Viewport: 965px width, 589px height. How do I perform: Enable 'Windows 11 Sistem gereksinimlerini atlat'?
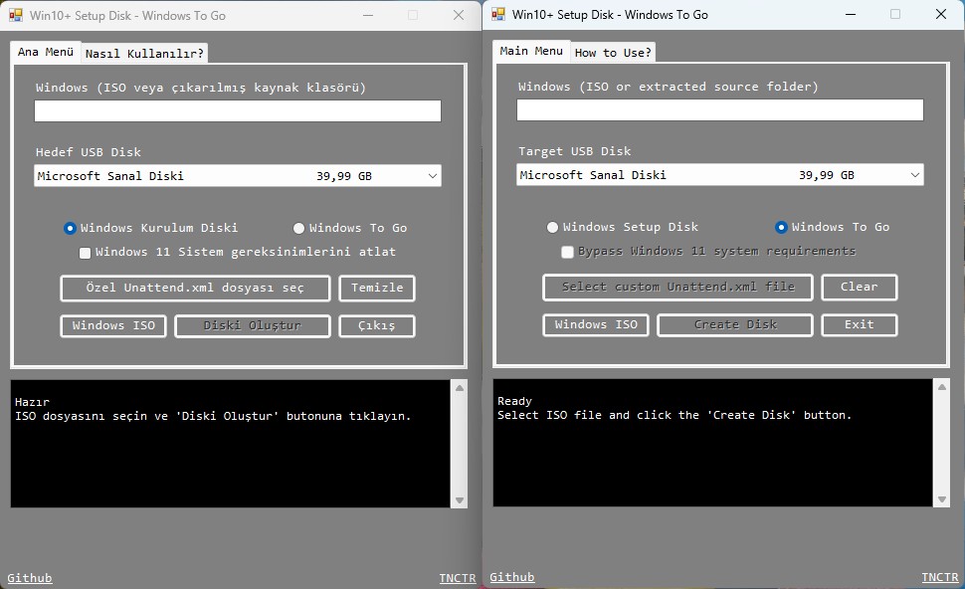point(85,253)
